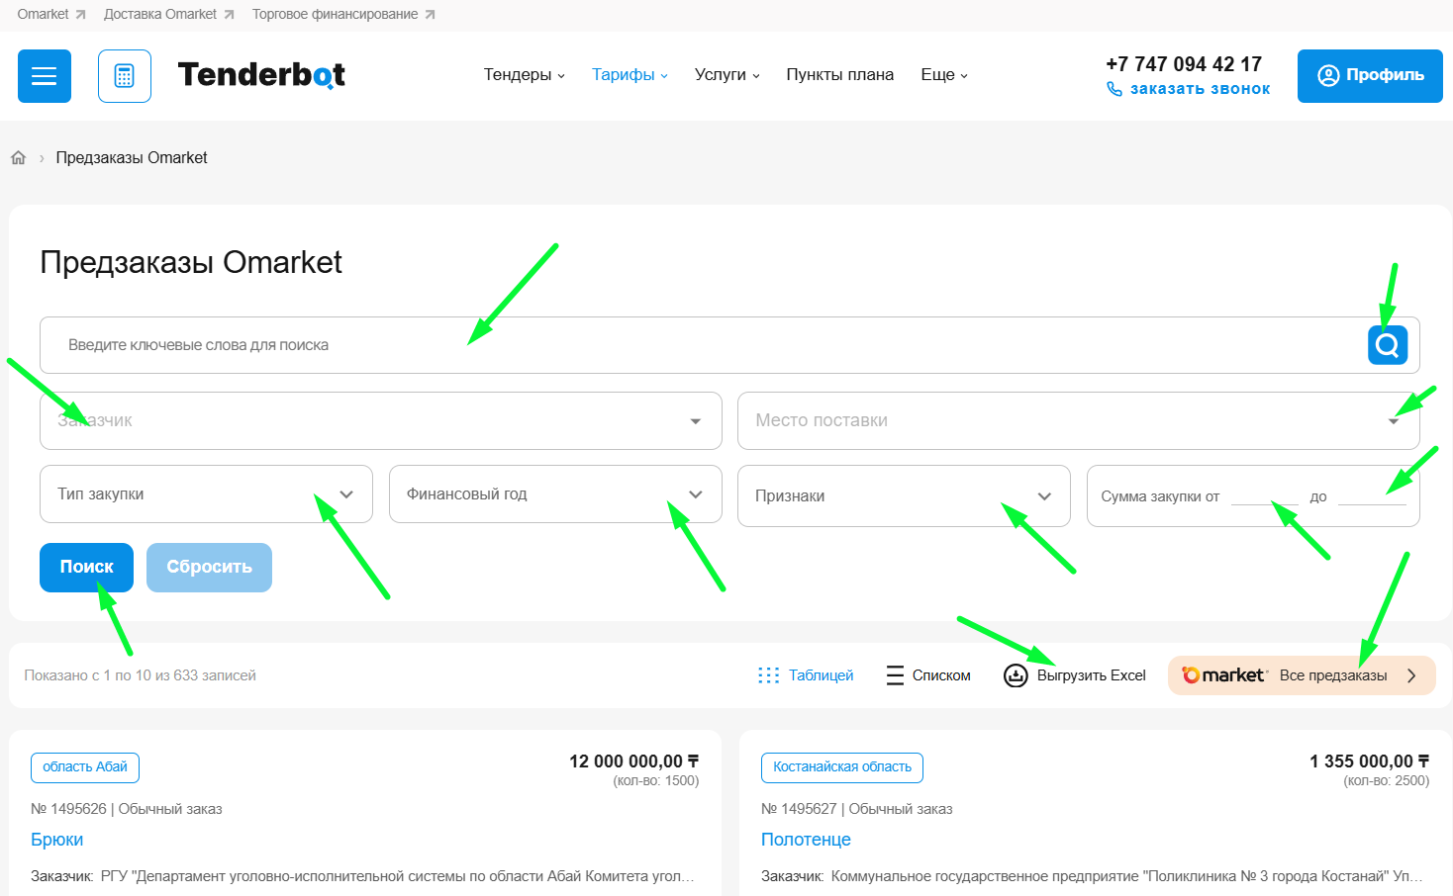Click the Omarket logo in orange banner
This screenshot has width=1453, height=896.
(1224, 675)
